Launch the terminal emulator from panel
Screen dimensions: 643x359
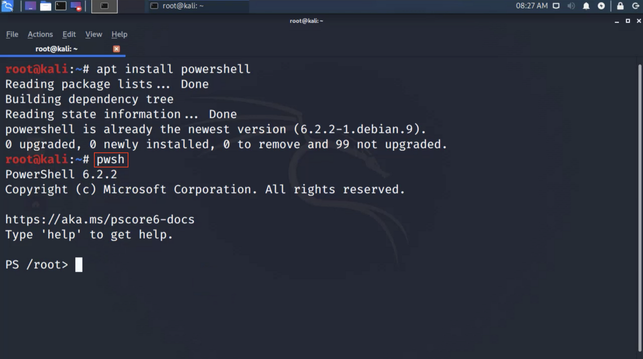(60, 6)
